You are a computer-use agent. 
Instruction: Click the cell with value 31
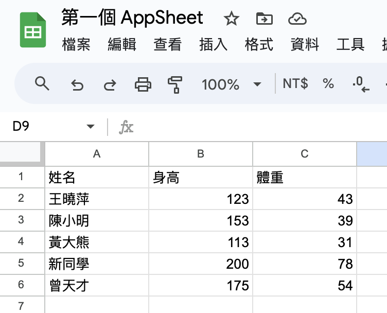point(305,242)
